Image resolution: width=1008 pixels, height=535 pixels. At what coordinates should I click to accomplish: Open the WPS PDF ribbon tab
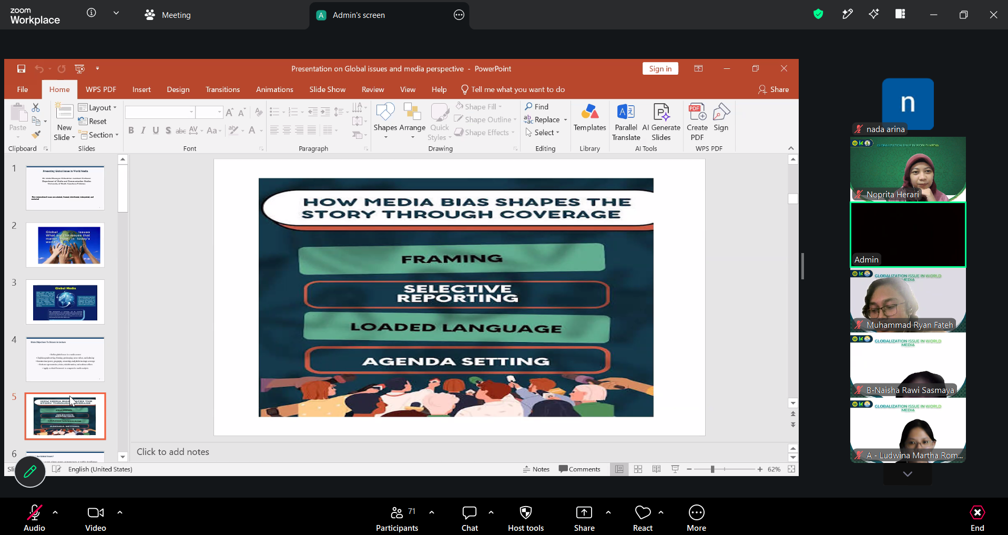pos(101,89)
